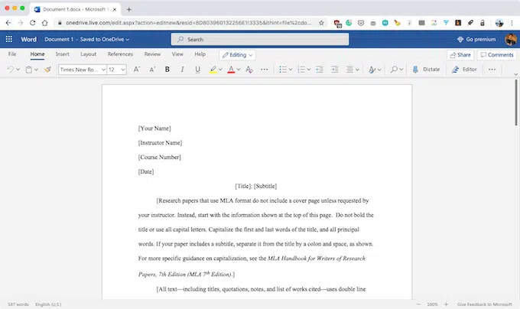520x309 pixels.
Task: Zoom out with the minus button
Action: [419, 304]
